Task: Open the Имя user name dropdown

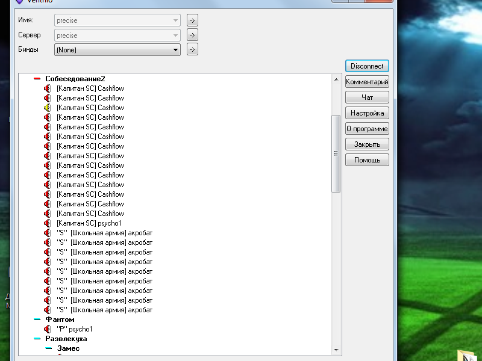Action: 117,20
